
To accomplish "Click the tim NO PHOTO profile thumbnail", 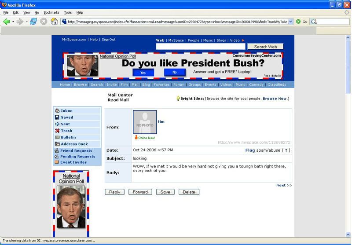I will tap(145, 122).
